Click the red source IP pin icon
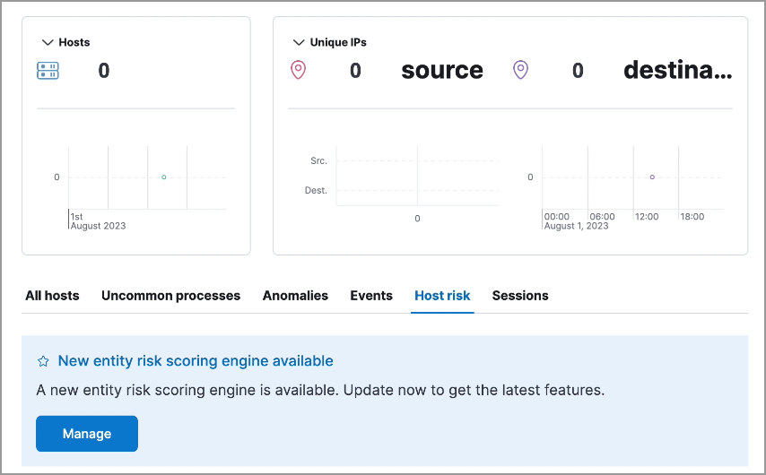 tap(299, 70)
